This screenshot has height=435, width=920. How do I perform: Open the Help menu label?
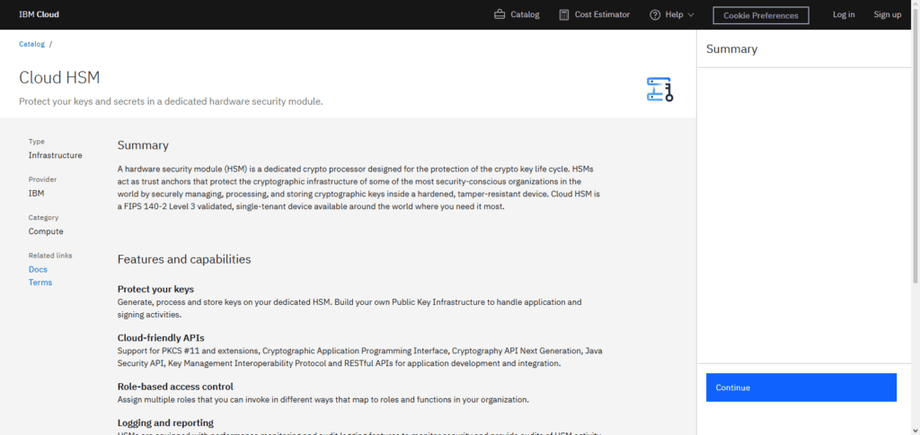[674, 14]
